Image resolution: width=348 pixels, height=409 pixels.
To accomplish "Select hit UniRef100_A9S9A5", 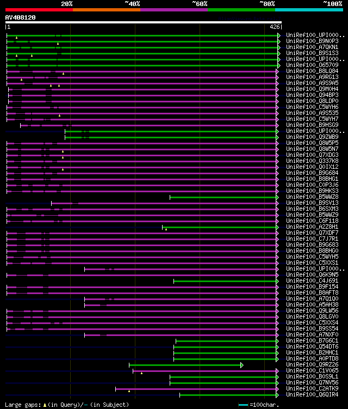I will tap(312, 83).
